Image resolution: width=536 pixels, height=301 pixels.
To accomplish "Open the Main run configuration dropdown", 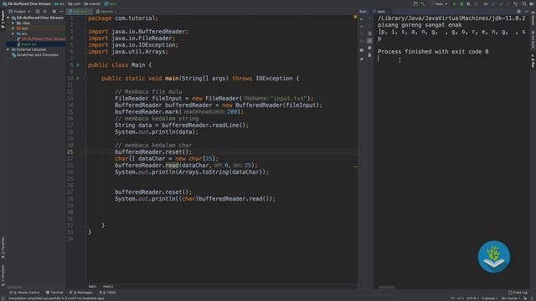I will coord(441,3).
